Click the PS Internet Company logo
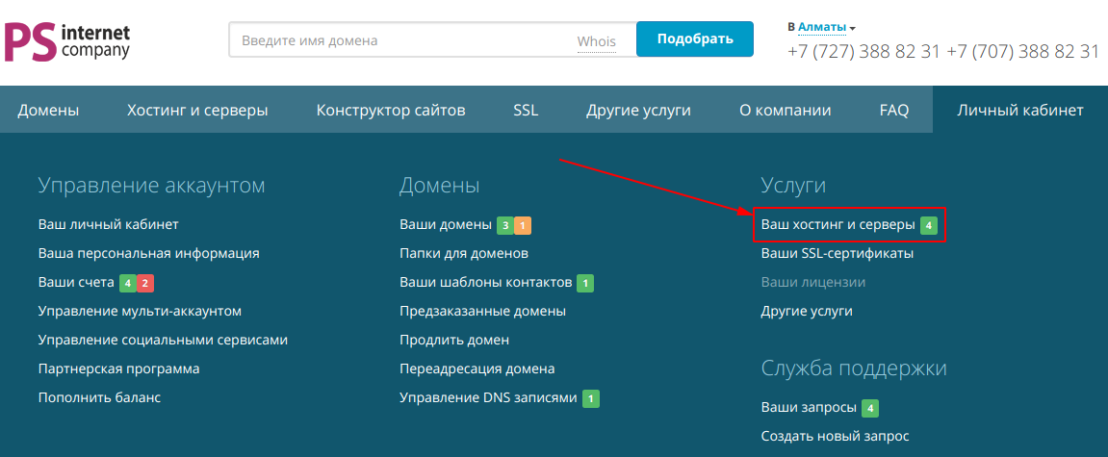The image size is (1108, 457). coord(65,41)
